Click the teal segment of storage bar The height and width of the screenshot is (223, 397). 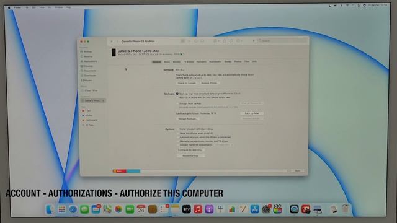(133, 171)
